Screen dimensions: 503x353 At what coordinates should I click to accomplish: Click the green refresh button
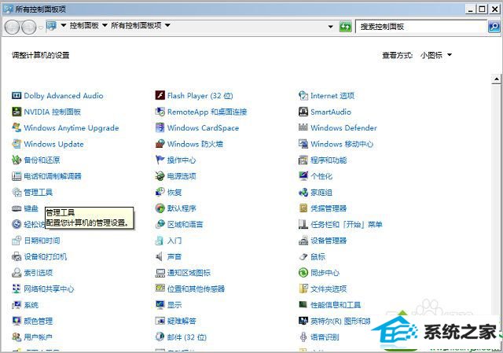coord(345,27)
